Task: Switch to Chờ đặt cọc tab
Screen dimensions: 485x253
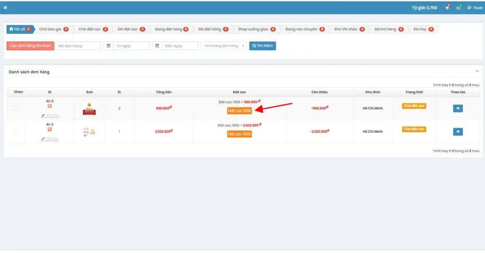Action: (x=93, y=29)
